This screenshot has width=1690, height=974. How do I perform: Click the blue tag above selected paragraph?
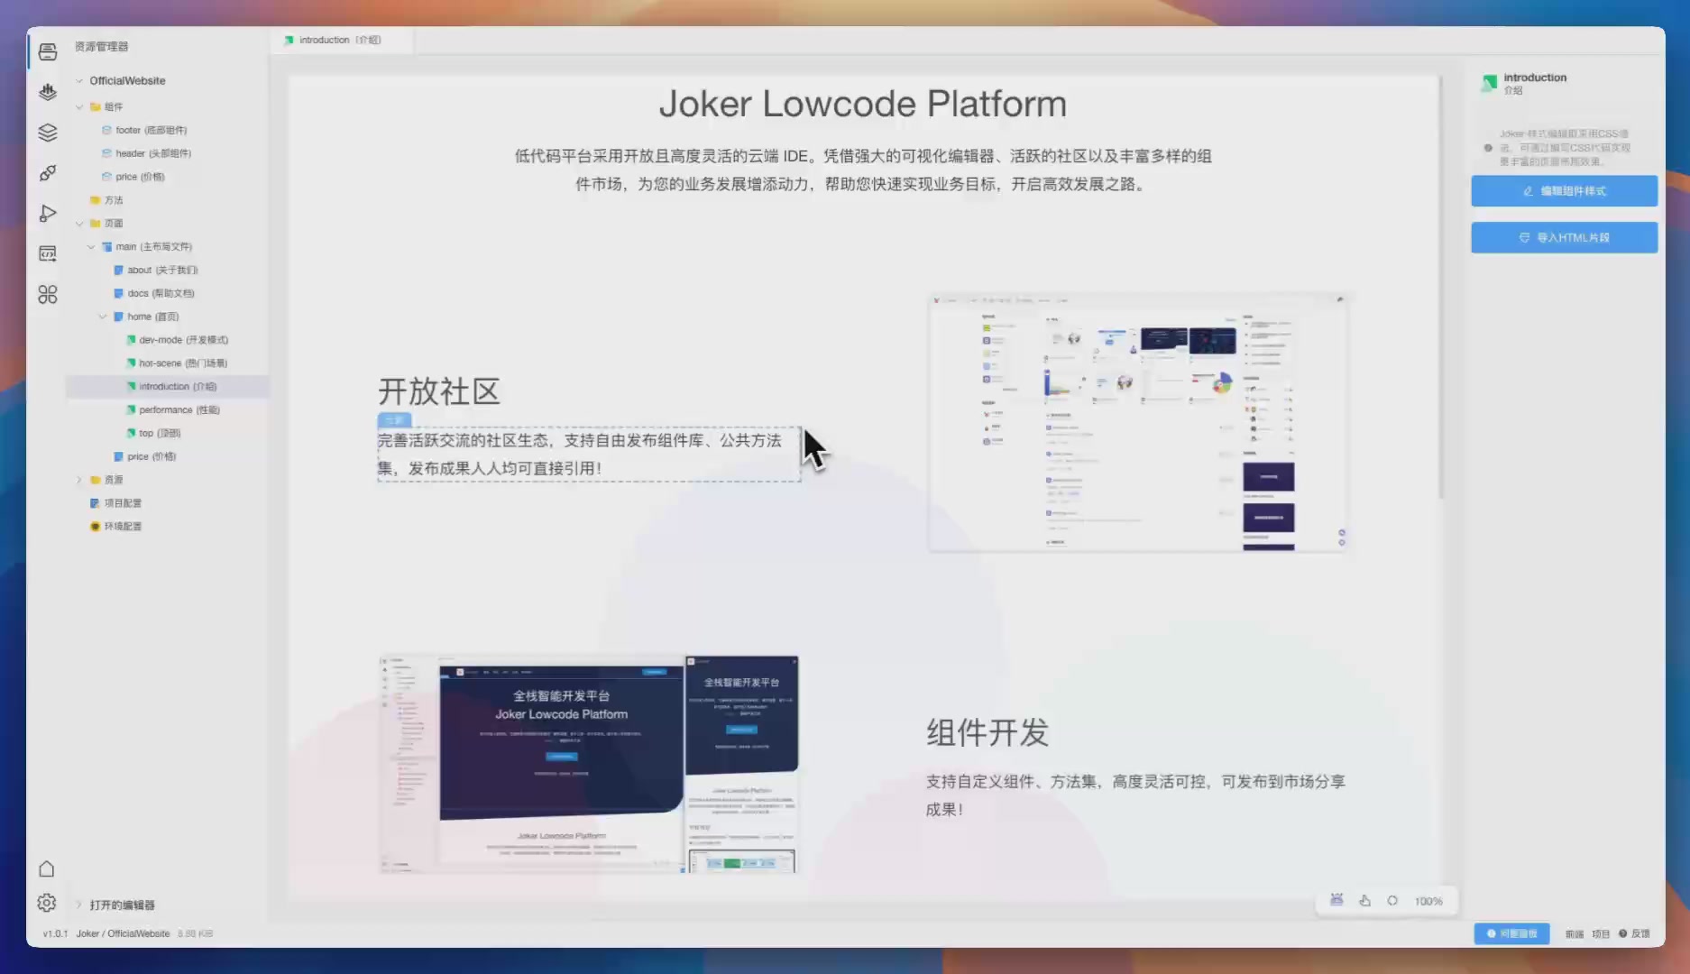tap(394, 420)
